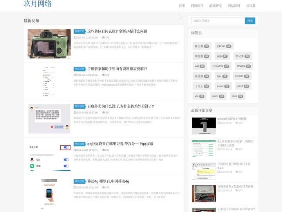The height and width of the screenshot is (212, 282).
Task: Open article 百度外卖为什么没了
Action: click(x=121, y=106)
